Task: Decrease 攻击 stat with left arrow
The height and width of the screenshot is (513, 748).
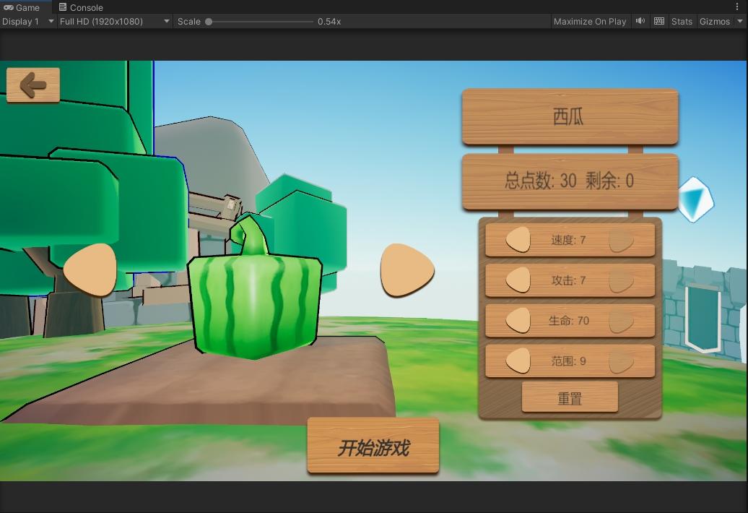Action: click(518, 280)
